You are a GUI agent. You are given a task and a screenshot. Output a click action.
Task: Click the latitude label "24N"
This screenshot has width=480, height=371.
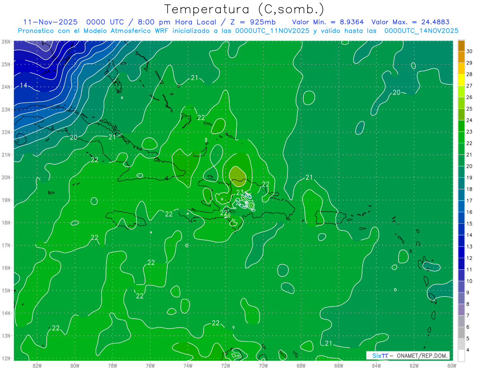pyautogui.click(x=6, y=86)
